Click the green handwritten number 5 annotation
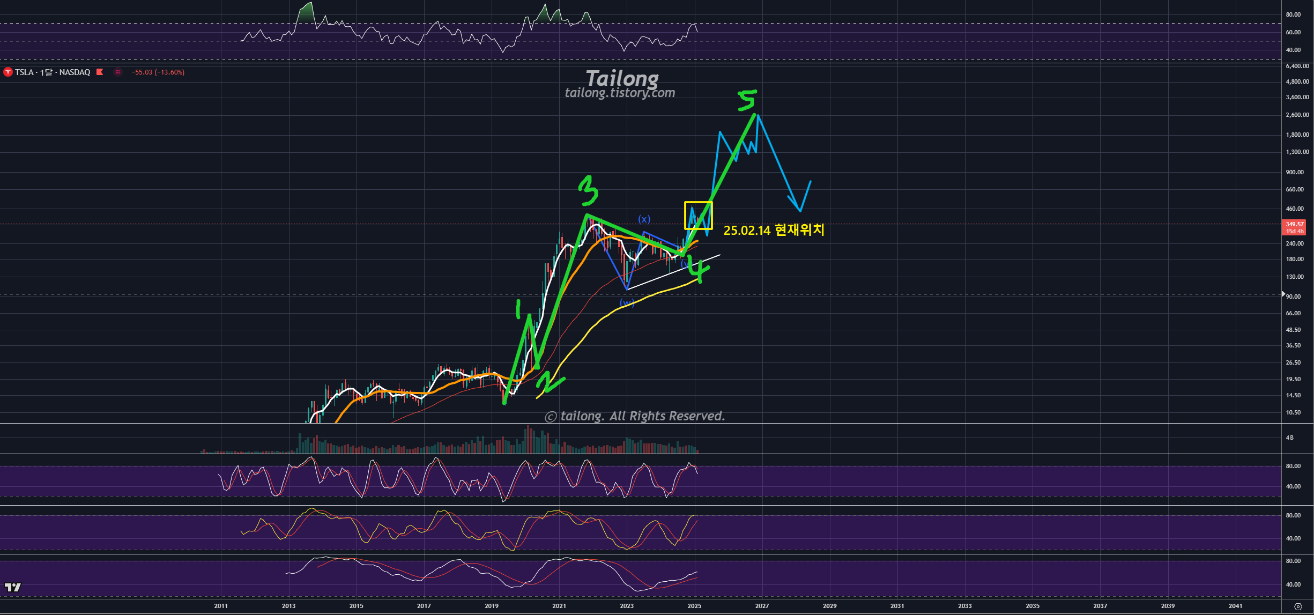The width and height of the screenshot is (1314, 615). pyautogui.click(x=747, y=100)
